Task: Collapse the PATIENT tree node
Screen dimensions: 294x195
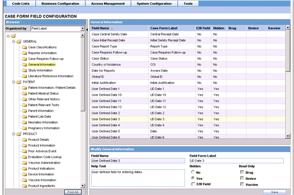Action: pos(14,82)
